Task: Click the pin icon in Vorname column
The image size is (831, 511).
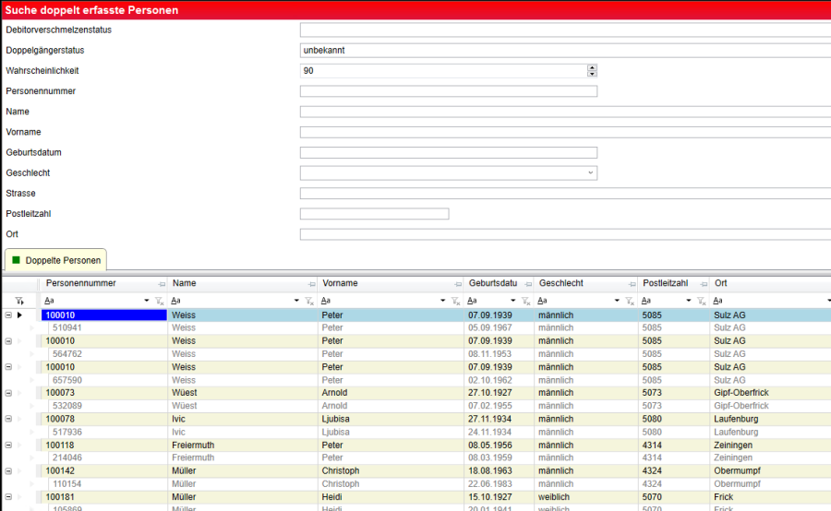Action: tap(459, 284)
